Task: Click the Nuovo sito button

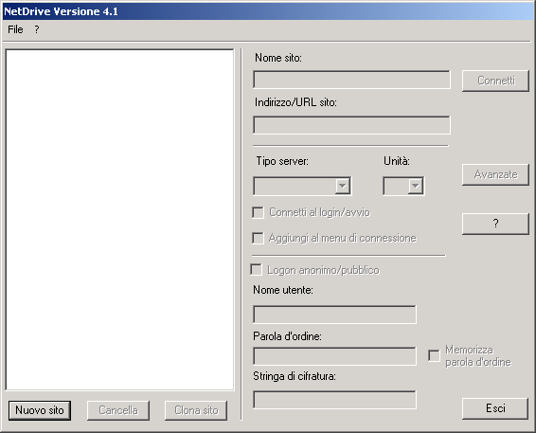Action: (x=40, y=410)
